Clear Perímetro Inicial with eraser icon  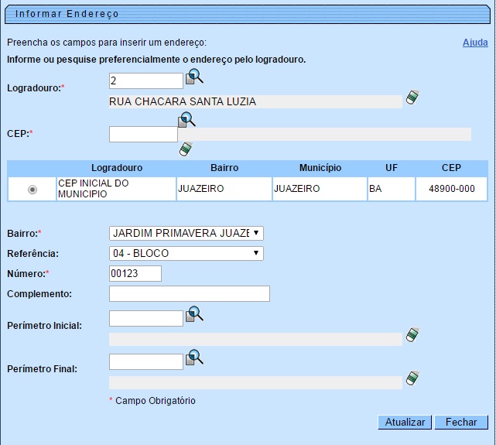pyautogui.click(x=412, y=335)
